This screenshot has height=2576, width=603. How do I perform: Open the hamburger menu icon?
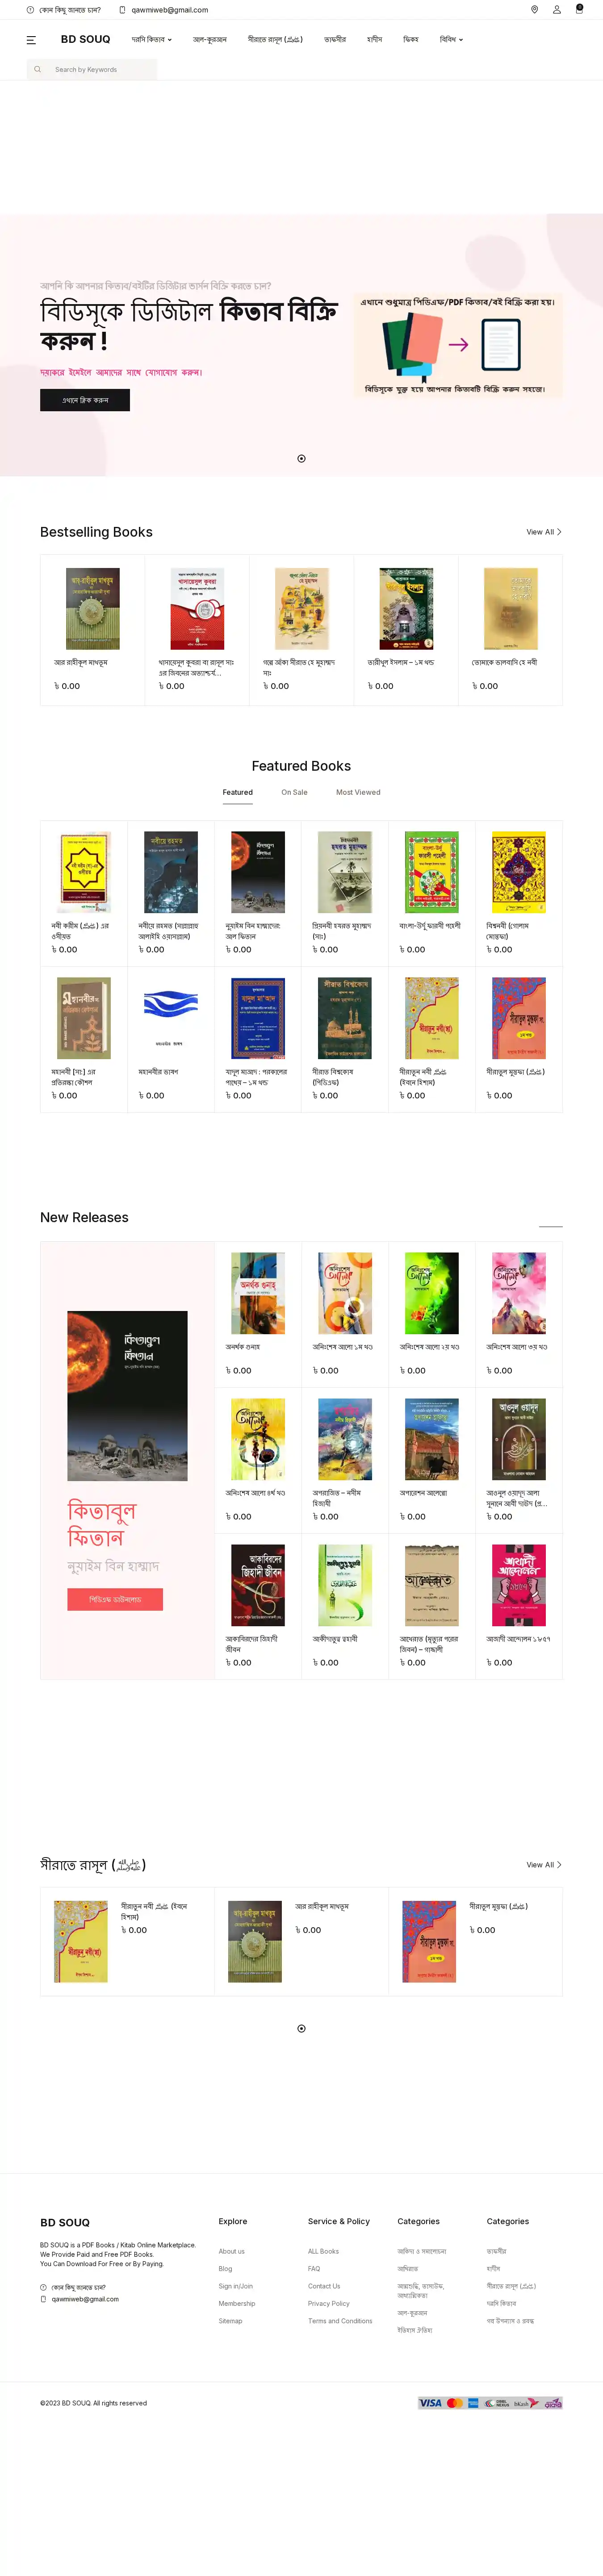(31, 40)
